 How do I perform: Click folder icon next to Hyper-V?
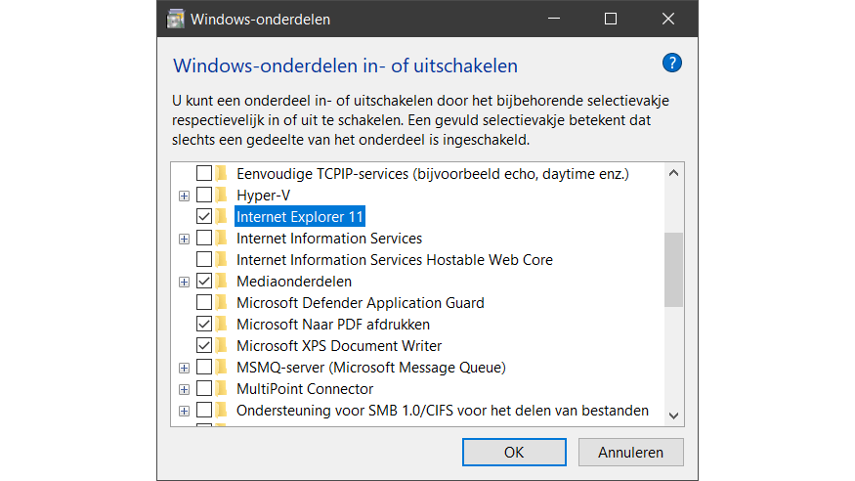[222, 195]
